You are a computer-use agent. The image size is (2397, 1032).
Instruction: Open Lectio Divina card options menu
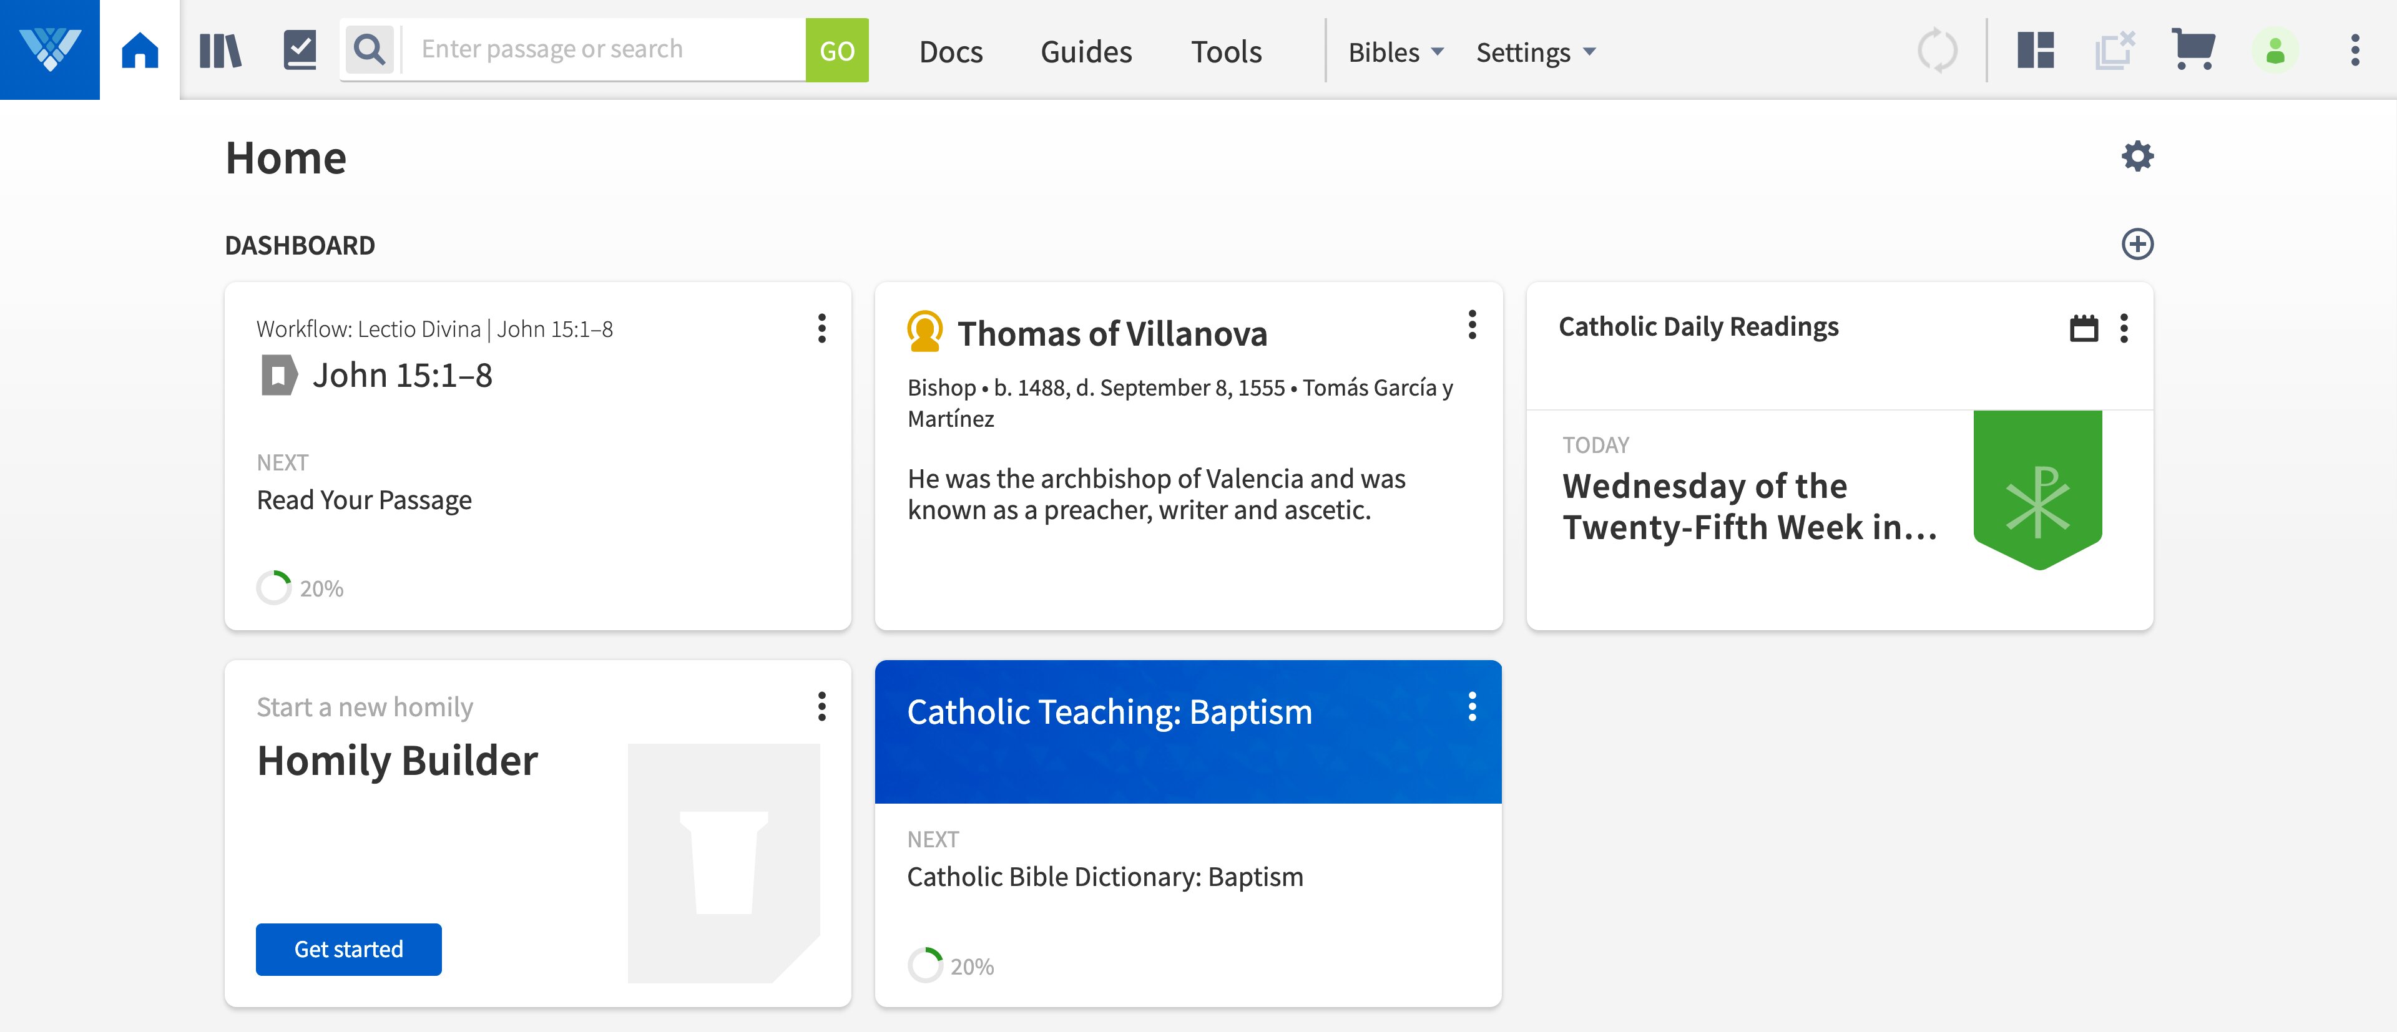click(821, 328)
